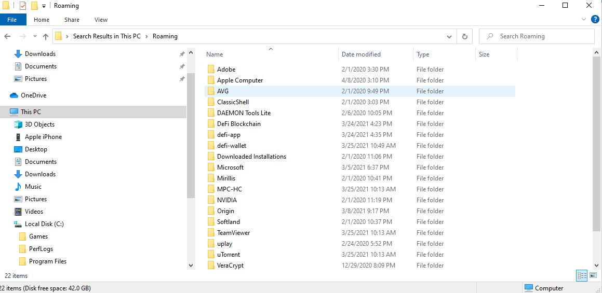Expand chevron after address bar folder icon
602x293 pixels.
68,36
